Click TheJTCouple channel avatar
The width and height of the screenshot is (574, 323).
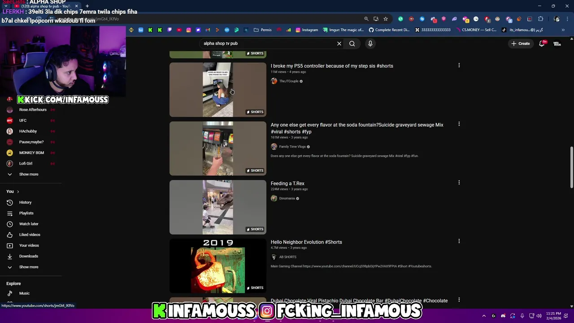274,81
